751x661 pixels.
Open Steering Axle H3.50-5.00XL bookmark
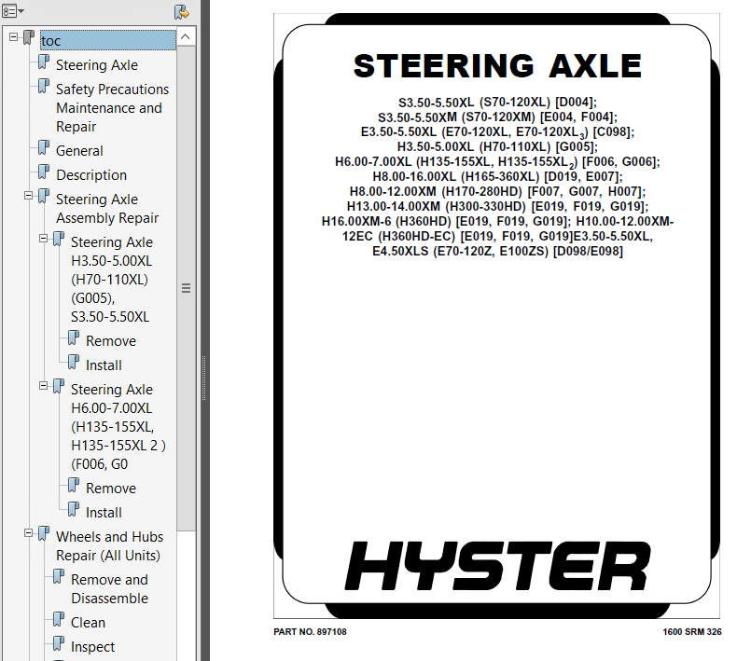click(112, 279)
